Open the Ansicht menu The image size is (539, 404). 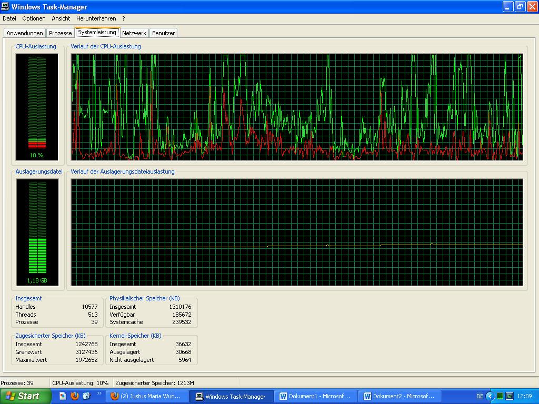pos(61,18)
